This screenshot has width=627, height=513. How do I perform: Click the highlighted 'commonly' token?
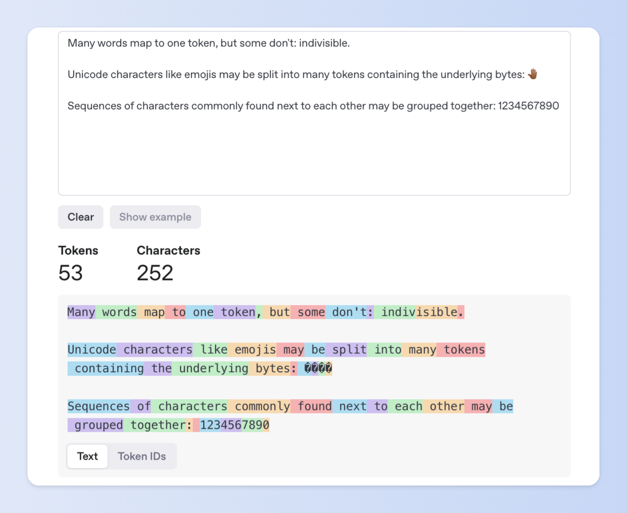(262, 406)
